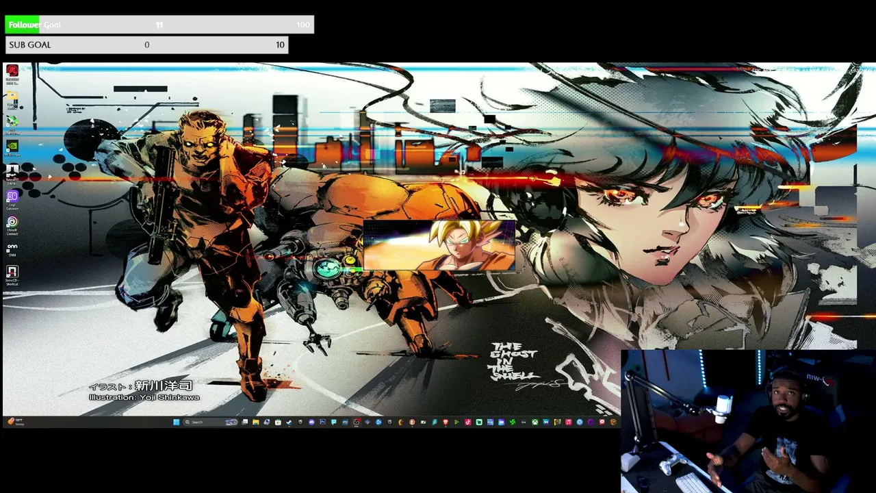Open the pink music note taskbar icon
Viewport: 876px width, 493px height.
click(569, 422)
